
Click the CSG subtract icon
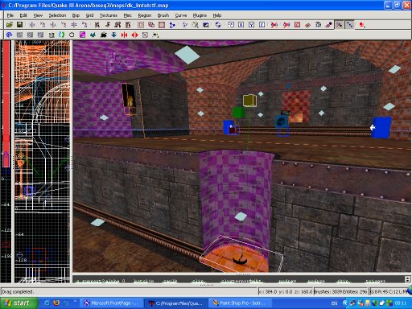click(141, 25)
